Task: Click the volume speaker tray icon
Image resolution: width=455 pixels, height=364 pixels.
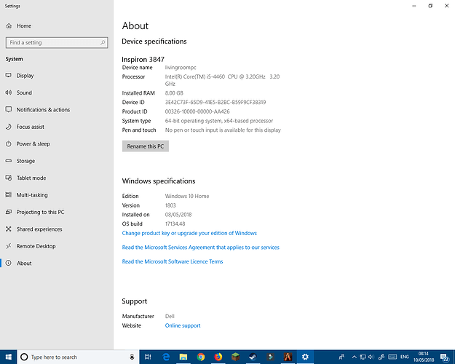Action: [x=371, y=357]
